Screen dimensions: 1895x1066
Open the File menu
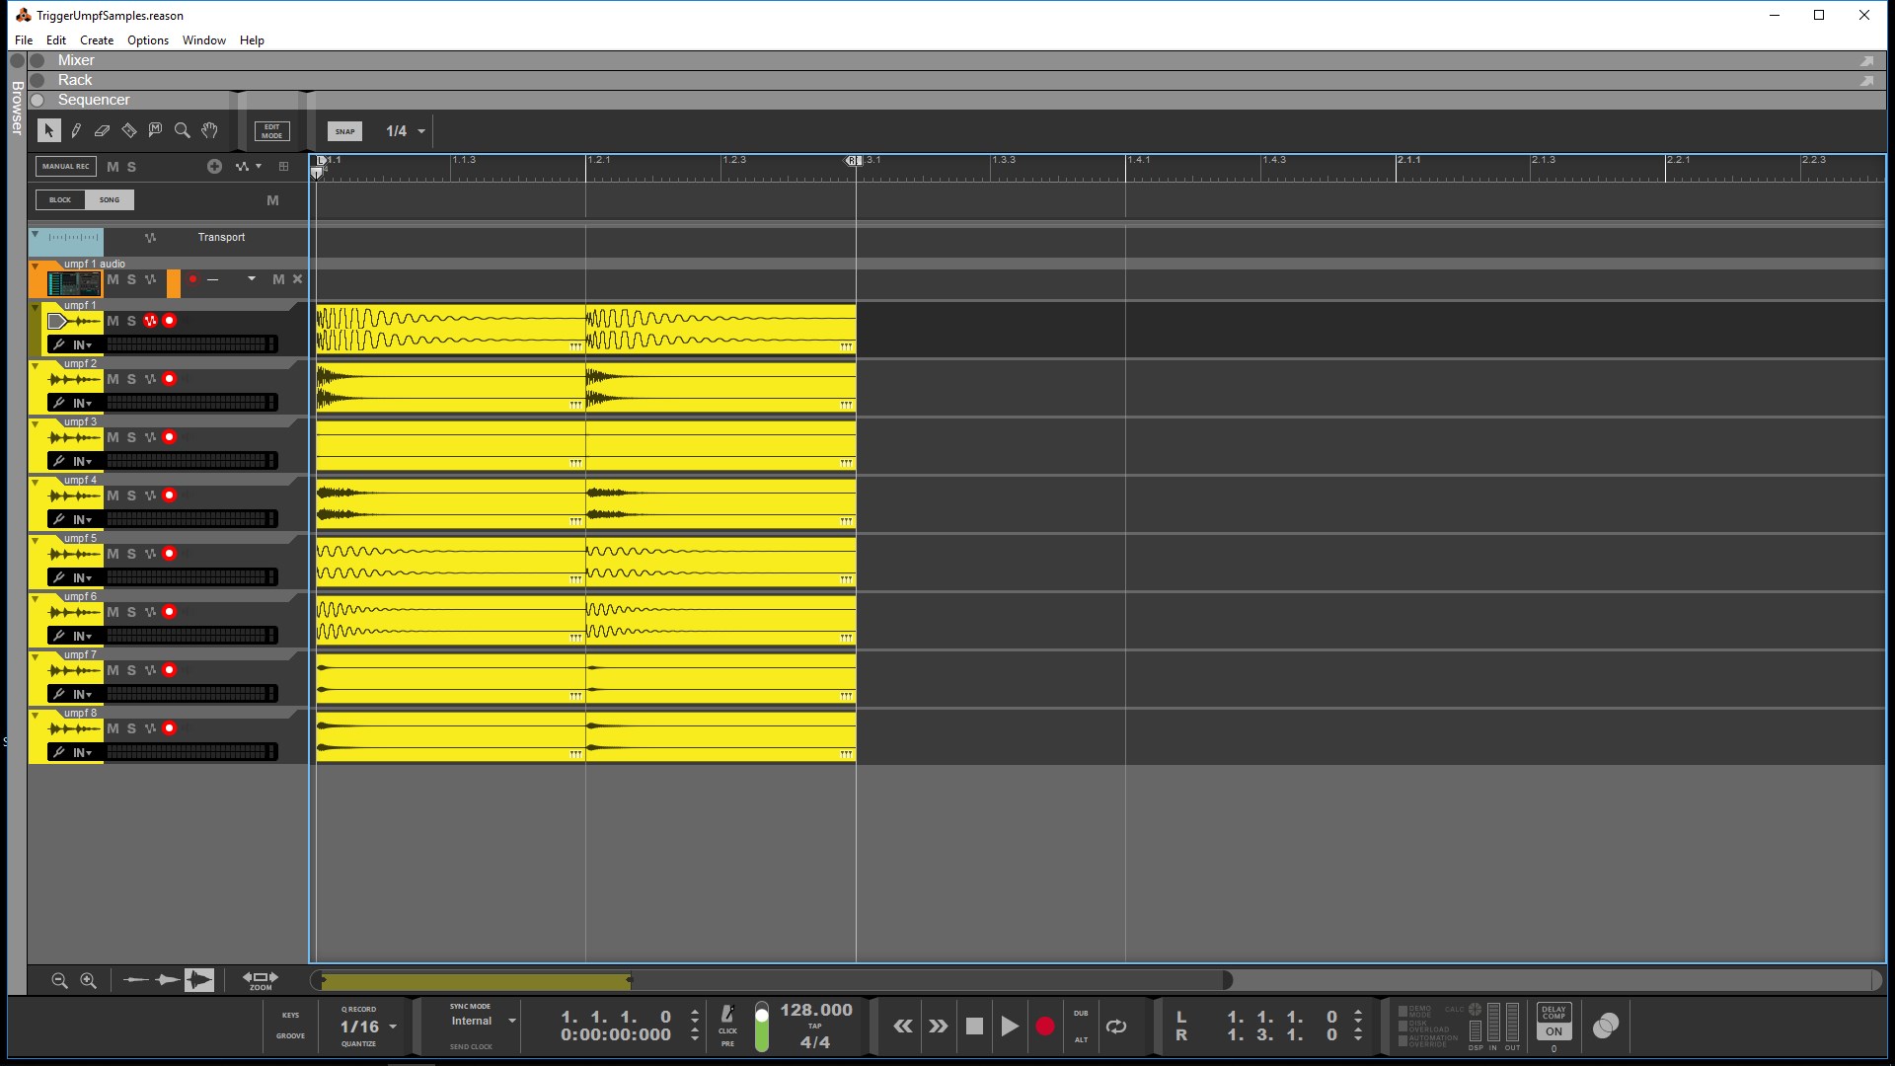point(24,40)
